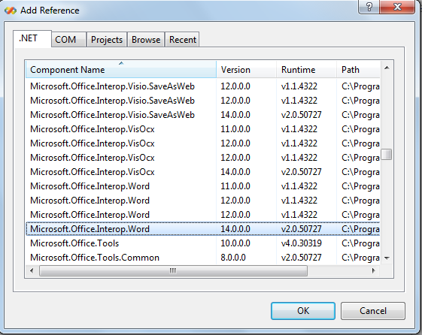Select Microsoft.Office.Interop.Word version 14.0.0.0 row

(x=203, y=229)
